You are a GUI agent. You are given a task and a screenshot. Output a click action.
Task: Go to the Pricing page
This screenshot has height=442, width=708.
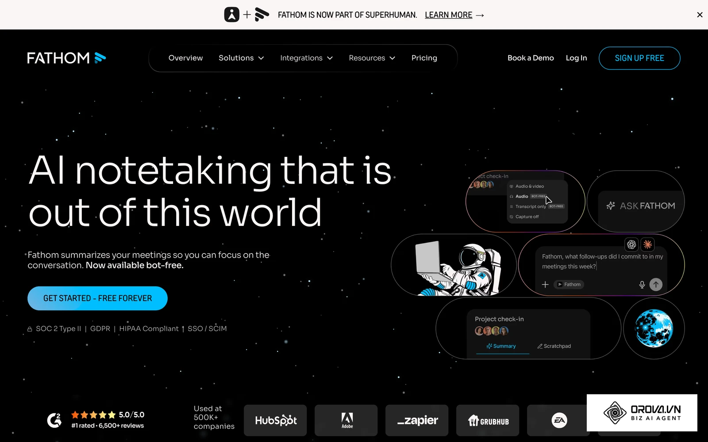424,58
